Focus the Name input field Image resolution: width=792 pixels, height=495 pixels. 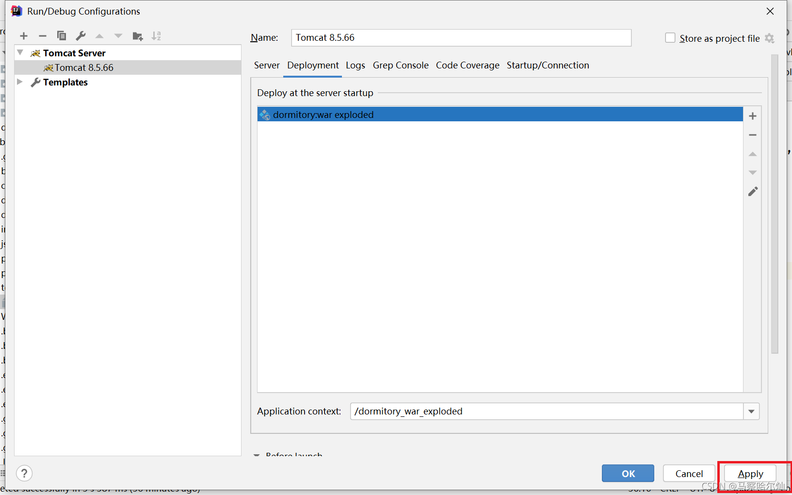tap(461, 38)
